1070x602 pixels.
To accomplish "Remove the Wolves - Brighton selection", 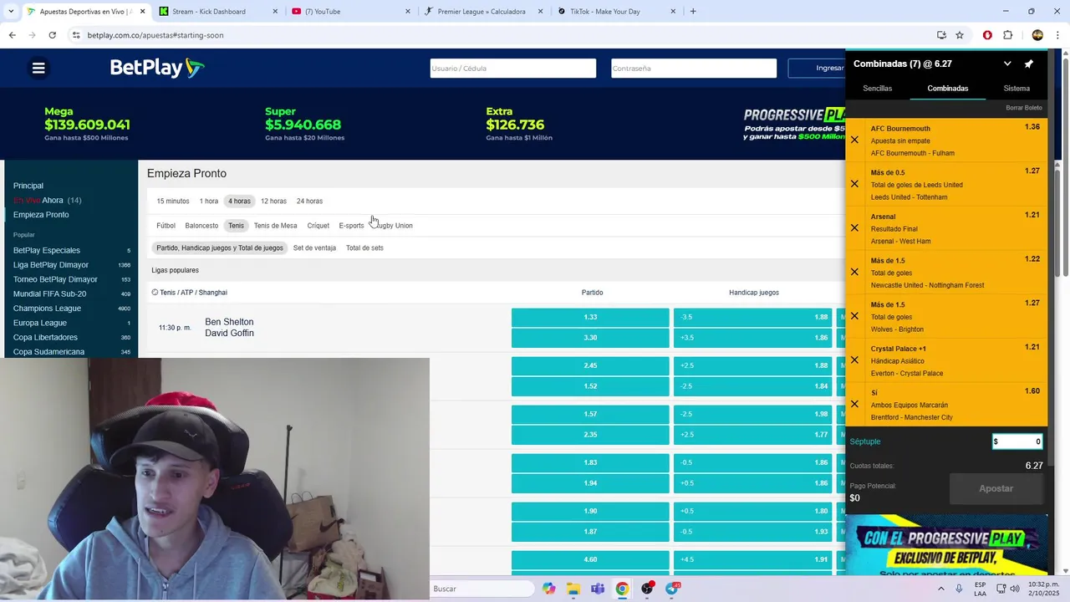I will tap(854, 316).
